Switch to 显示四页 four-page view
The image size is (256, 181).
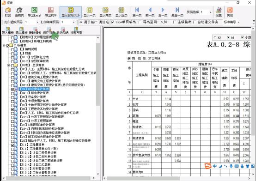click(x=122, y=12)
